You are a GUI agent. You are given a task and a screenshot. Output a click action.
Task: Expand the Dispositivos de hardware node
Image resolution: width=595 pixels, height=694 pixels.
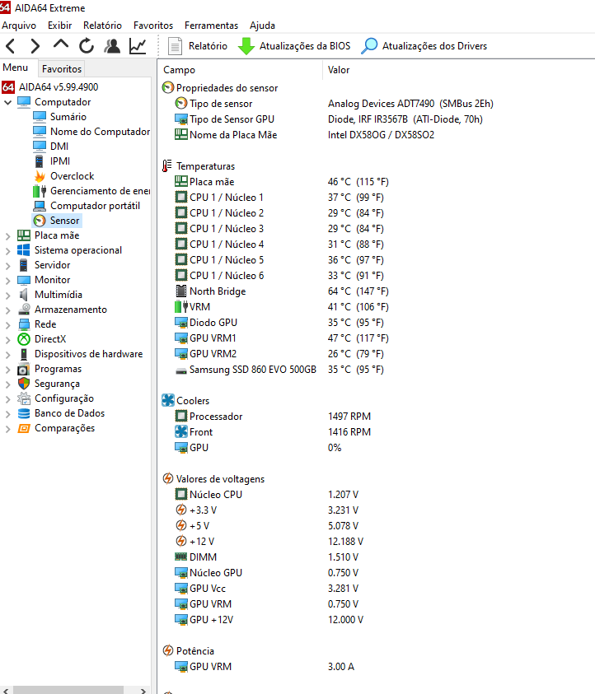click(7, 355)
